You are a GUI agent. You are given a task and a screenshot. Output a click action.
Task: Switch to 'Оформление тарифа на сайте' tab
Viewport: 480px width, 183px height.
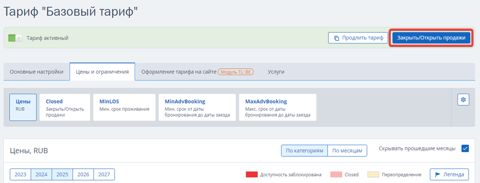(179, 72)
